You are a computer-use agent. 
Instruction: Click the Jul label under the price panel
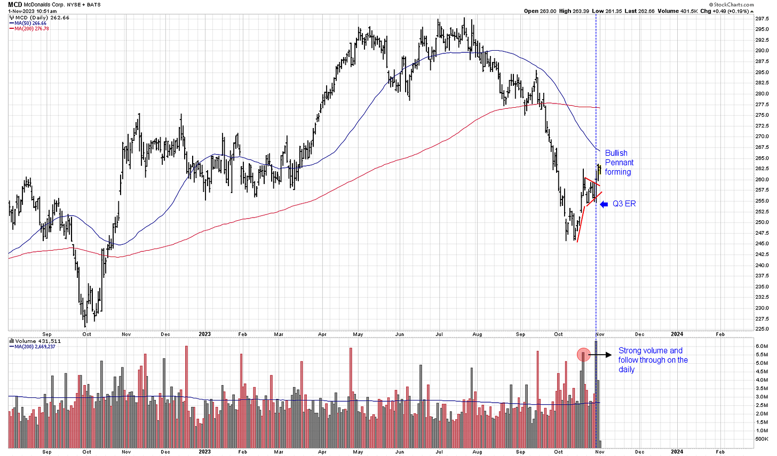click(x=439, y=334)
